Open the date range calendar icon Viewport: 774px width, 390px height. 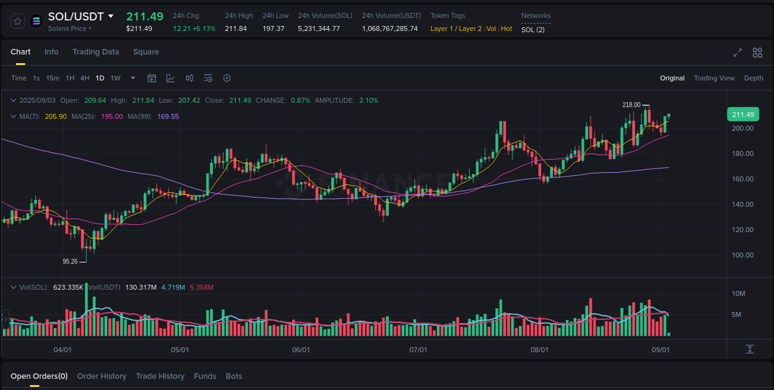click(152, 78)
